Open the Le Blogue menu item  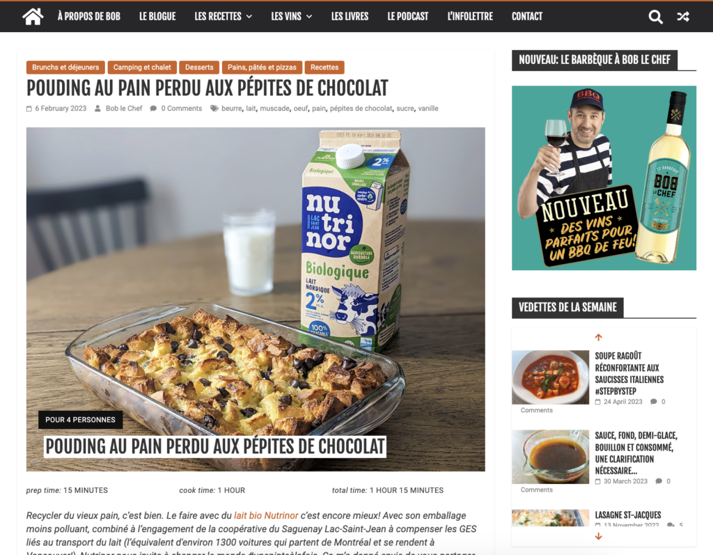tap(157, 17)
